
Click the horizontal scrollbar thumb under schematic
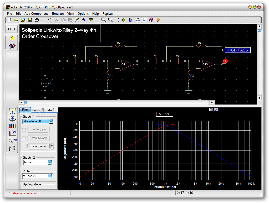(26, 102)
